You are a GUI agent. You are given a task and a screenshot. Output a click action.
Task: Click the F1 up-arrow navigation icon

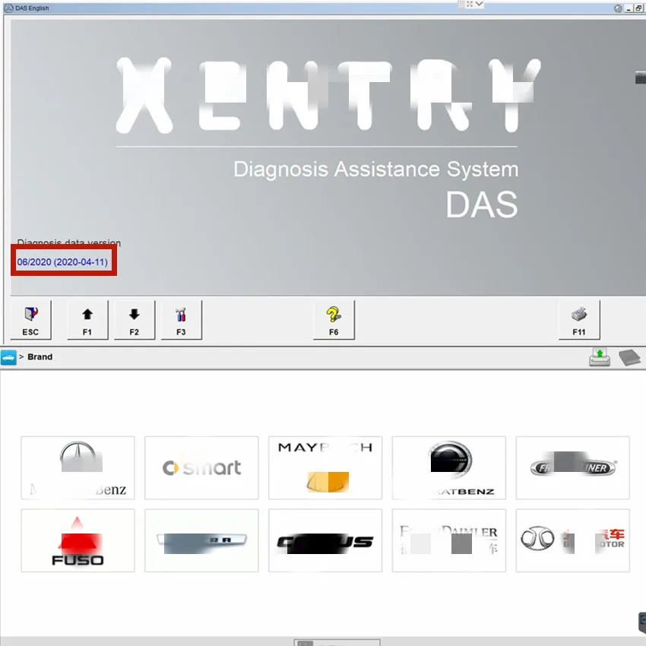[x=87, y=319]
